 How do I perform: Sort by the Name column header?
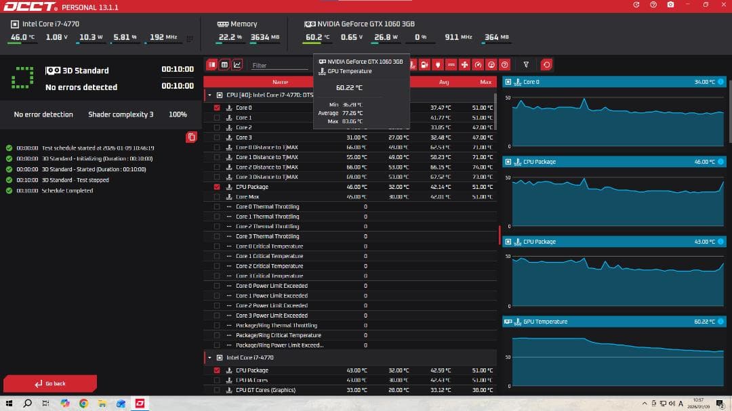[280, 82]
